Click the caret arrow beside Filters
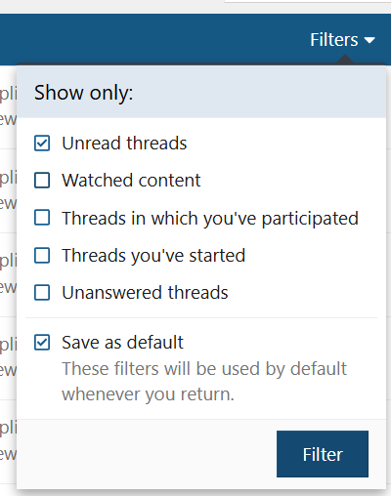This screenshot has height=496, width=391. pos(369,40)
